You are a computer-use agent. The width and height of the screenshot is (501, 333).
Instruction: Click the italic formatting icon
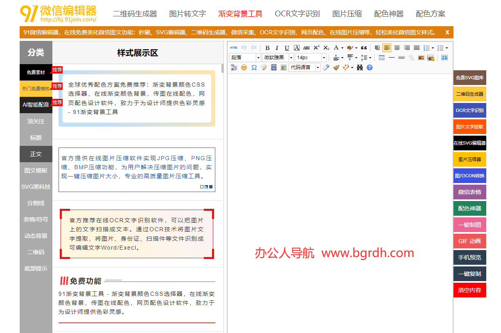point(277,48)
